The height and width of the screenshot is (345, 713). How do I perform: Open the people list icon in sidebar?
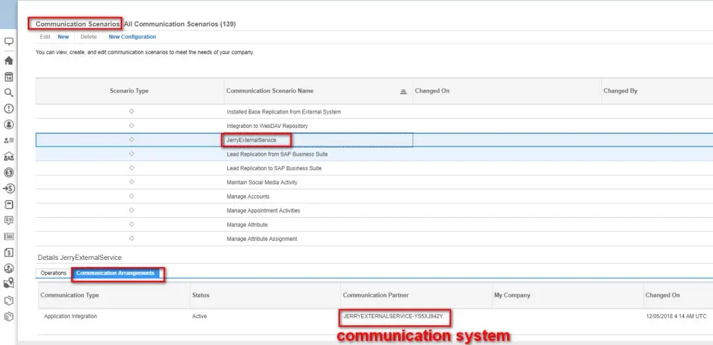point(9,141)
